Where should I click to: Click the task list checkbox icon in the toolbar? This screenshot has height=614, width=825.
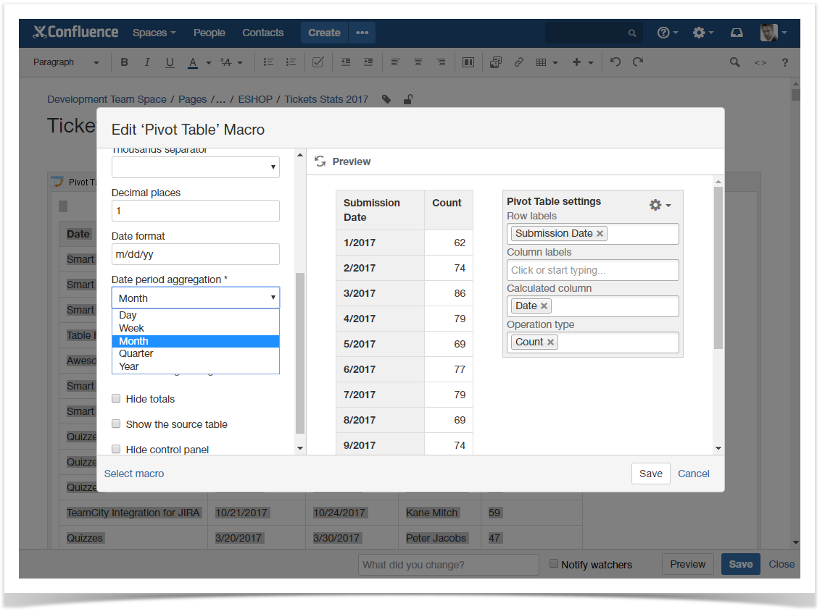tap(318, 62)
